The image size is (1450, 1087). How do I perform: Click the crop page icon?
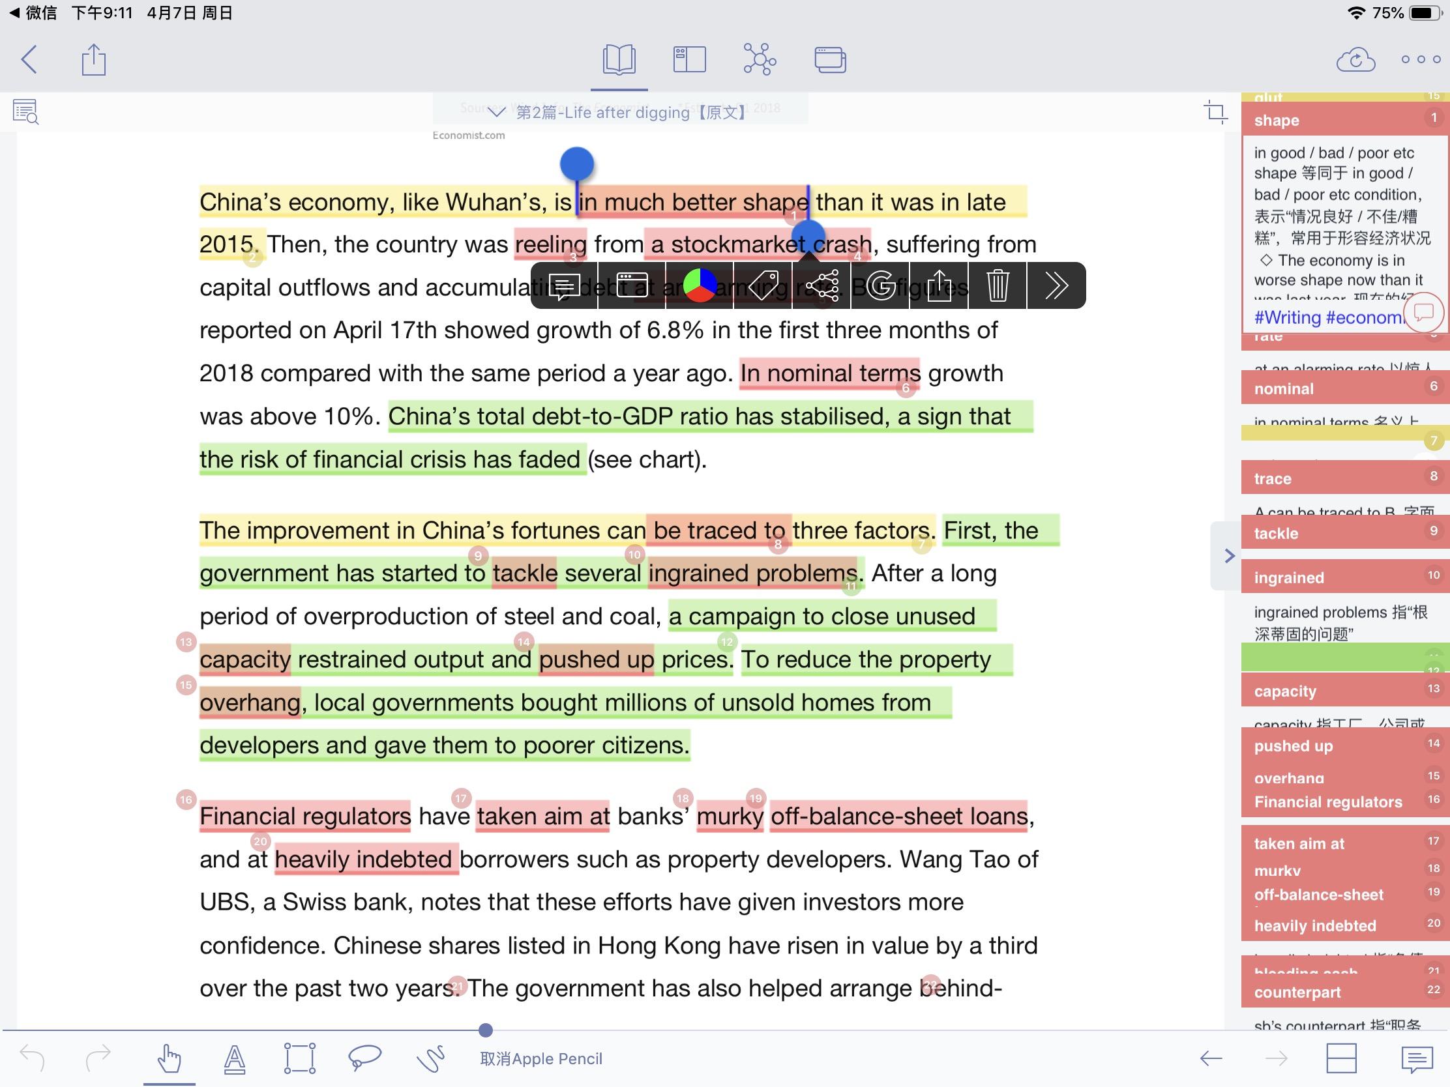pyautogui.click(x=1216, y=112)
